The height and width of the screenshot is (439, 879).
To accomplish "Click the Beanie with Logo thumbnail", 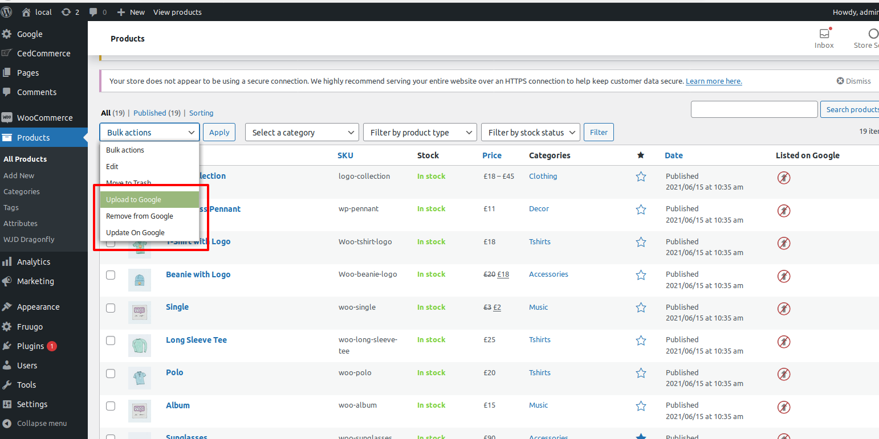I will [140, 280].
